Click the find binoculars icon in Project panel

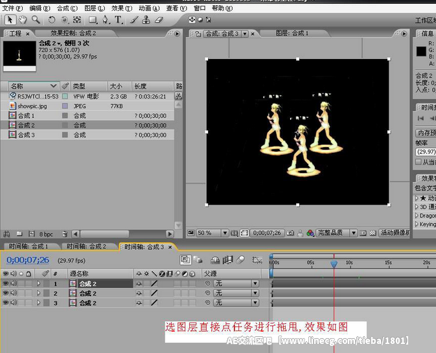point(6,234)
